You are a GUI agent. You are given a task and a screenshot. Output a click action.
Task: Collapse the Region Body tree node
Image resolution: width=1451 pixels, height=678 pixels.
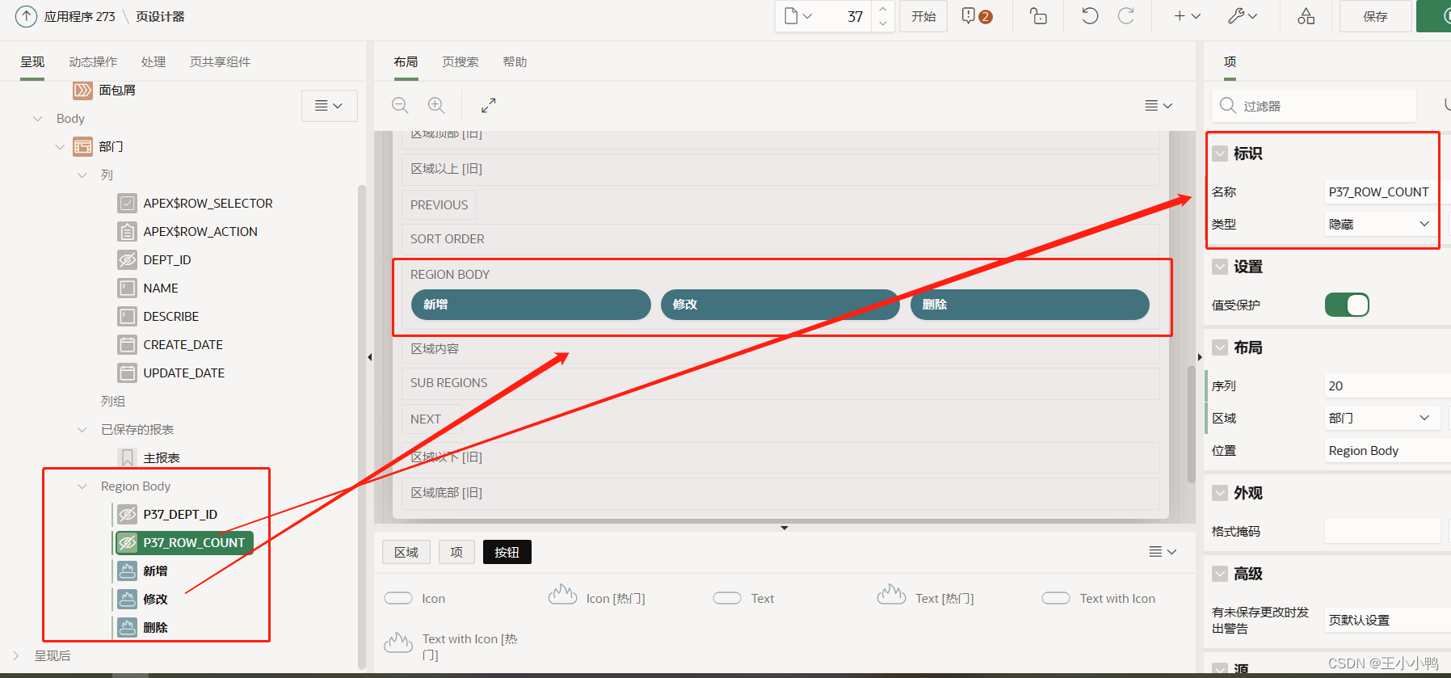pyautogui.click(x=82, y=486)
